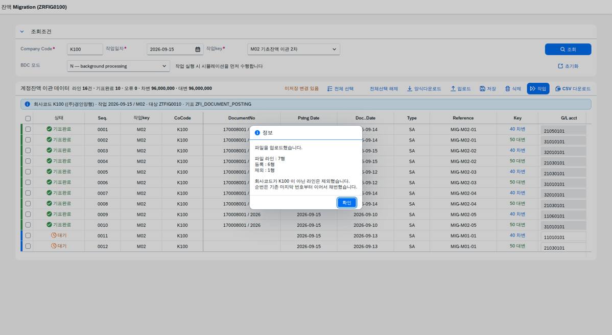612x335 pixels.
Task: Check the row Seq 0009 checkbox
Action: pos(28,214)
